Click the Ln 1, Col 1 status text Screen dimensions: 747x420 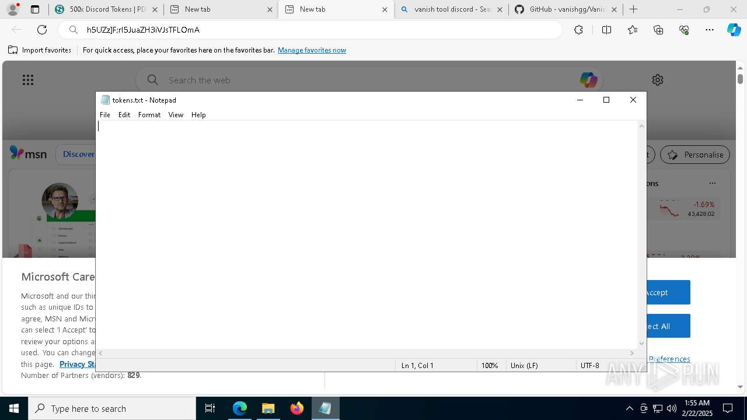[x=417, y=365]
